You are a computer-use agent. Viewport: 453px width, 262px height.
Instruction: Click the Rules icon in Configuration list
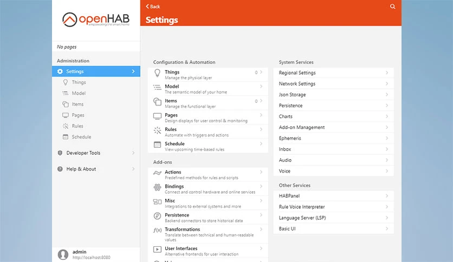(x=157, y=130)
